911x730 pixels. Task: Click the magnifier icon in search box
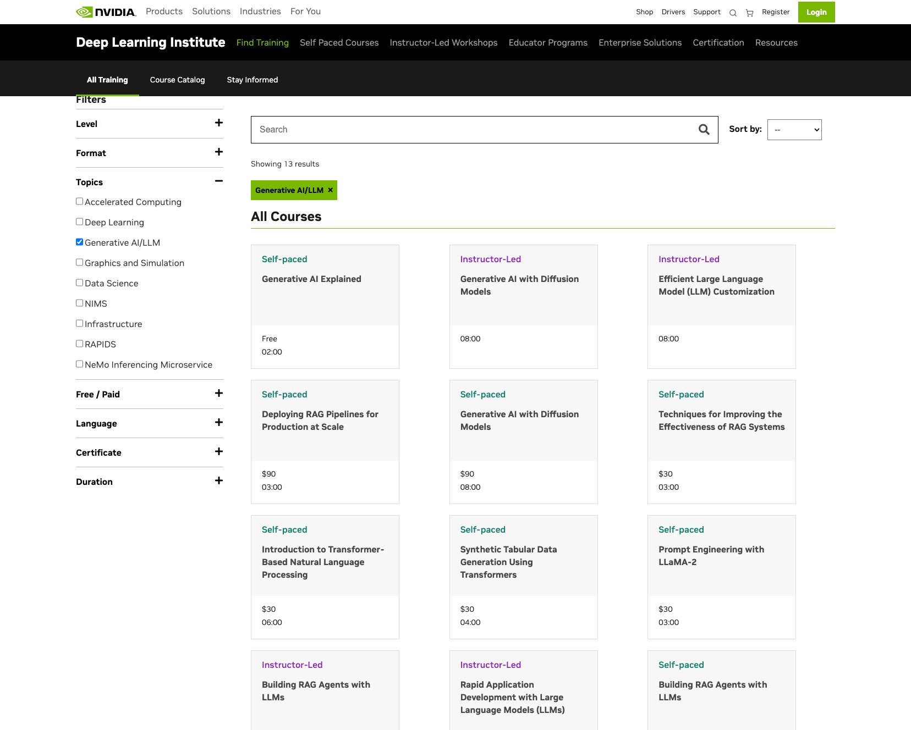pos(704,129)
